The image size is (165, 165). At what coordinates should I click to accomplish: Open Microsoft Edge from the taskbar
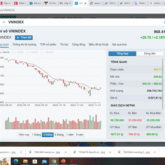(16, 161)
